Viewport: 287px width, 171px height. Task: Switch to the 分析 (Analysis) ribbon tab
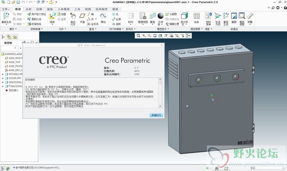tap(29, 8)
